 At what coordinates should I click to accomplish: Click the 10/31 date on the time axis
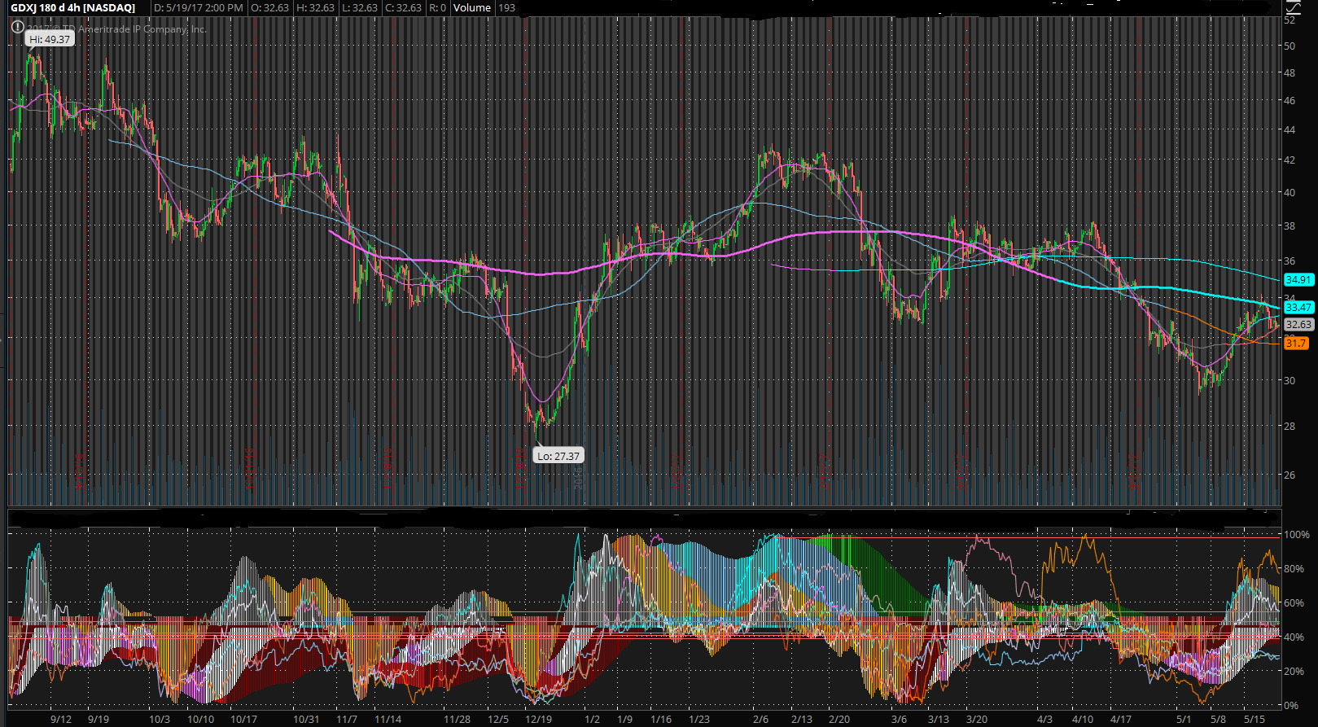point(306,720)
